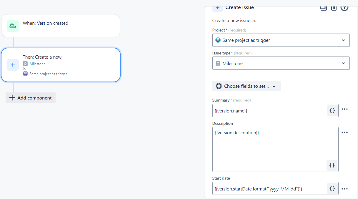Delete the Create issue component via trash icon

334,8
